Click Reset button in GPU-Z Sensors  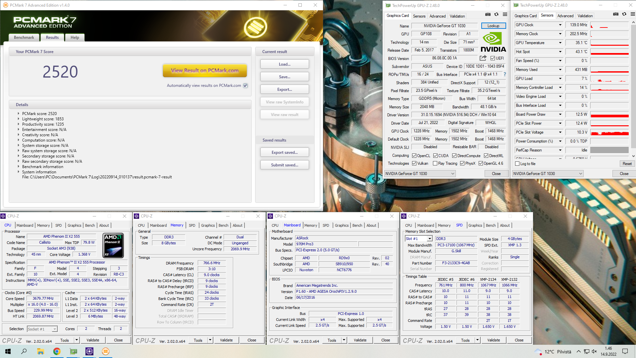[627, 164]
